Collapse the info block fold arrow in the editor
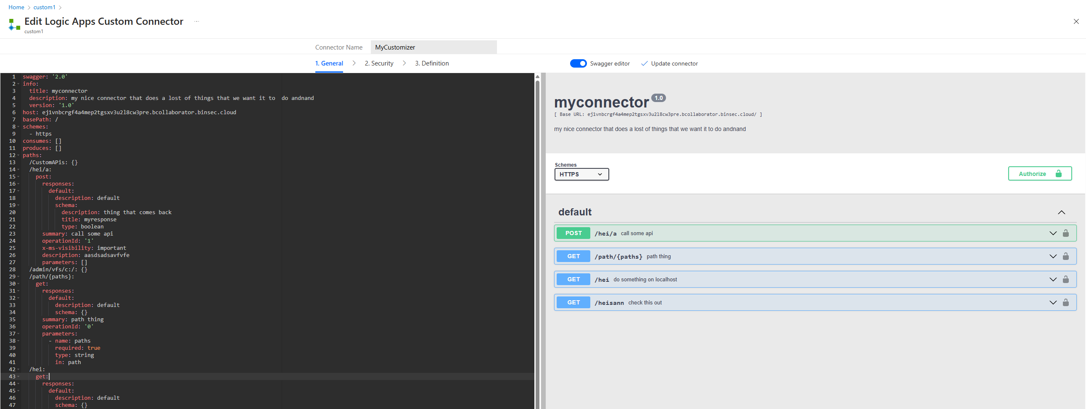The image size is (1086, 409). tap(18, 84)
